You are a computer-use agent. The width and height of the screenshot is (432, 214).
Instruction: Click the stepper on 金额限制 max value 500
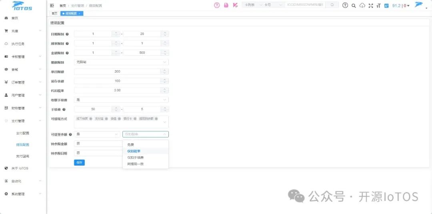point(165,53)
